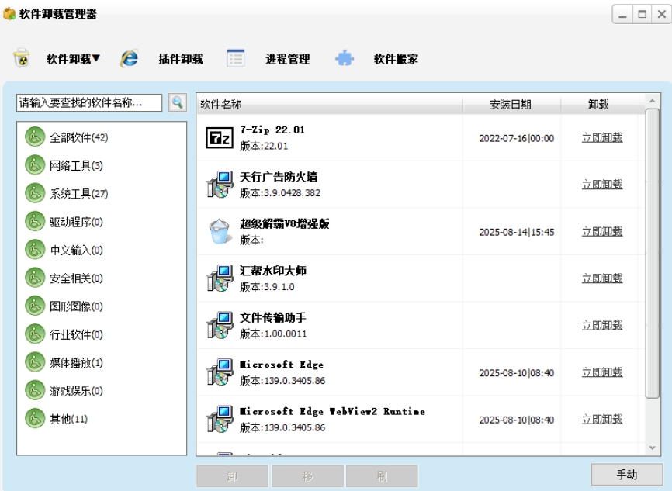Click the app box icon in title bar
This screenshot has height=491, width=672.
click(9, 14)
